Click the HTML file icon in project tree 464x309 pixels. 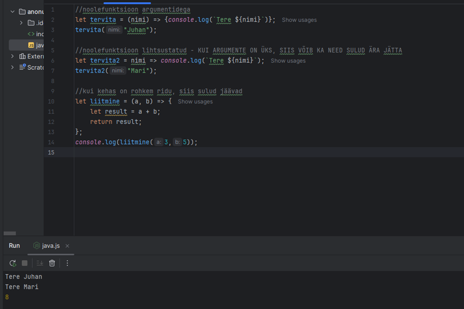[x=31, y=34]
